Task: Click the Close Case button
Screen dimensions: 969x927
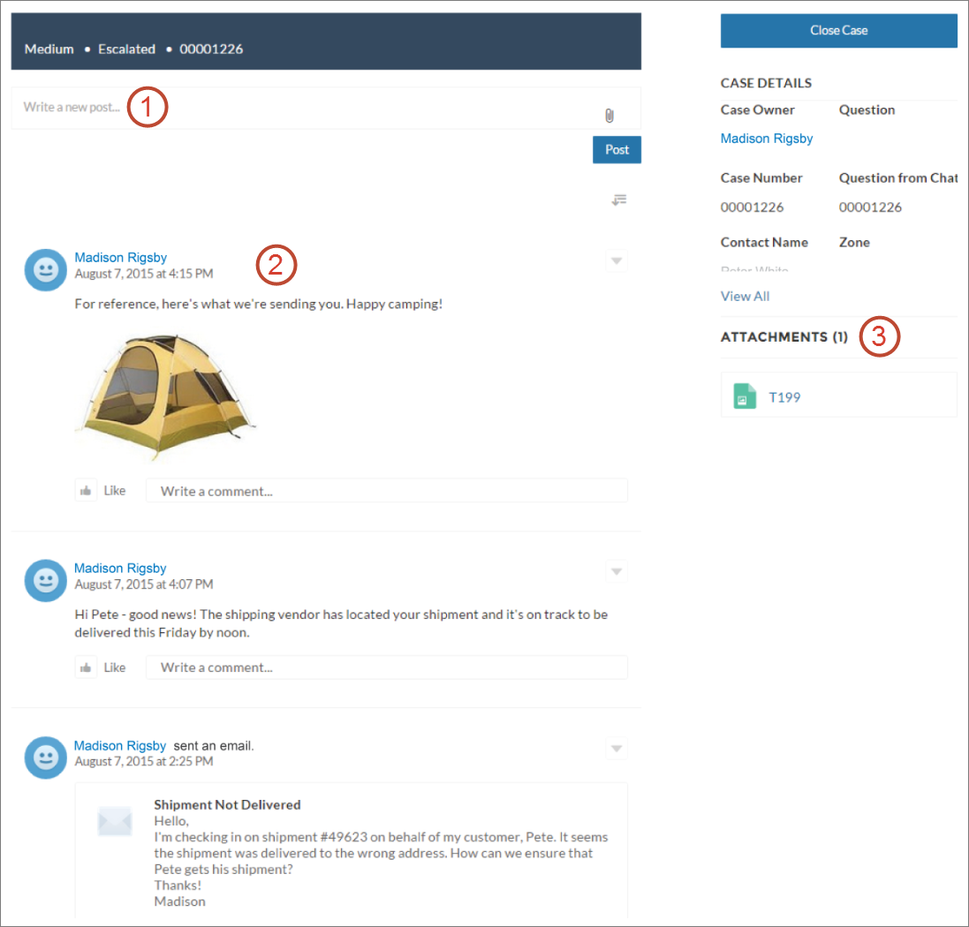Action: click(x=837, y=30)
